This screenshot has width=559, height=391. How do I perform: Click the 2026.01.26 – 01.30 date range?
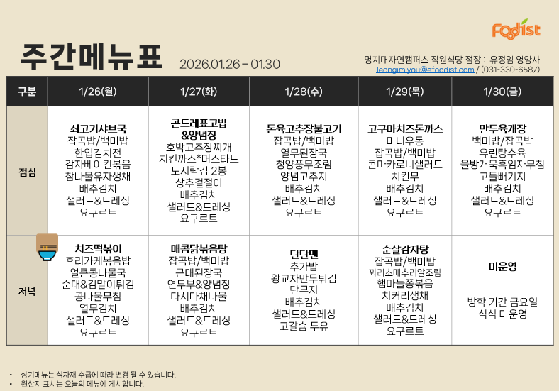[x=230, y=65]
